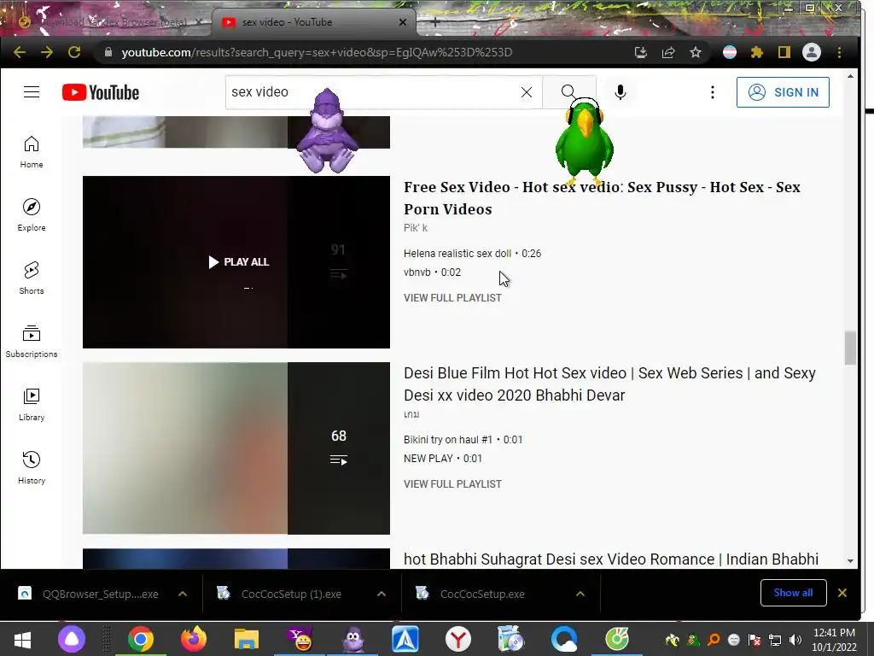
Task: Click the SIGN IN button
Action: tap(783, 92)
